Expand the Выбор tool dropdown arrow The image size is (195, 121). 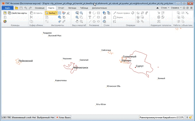57,13
